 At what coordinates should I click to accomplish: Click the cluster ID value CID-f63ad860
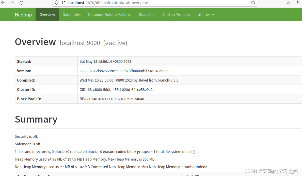[x=117, y=90]
